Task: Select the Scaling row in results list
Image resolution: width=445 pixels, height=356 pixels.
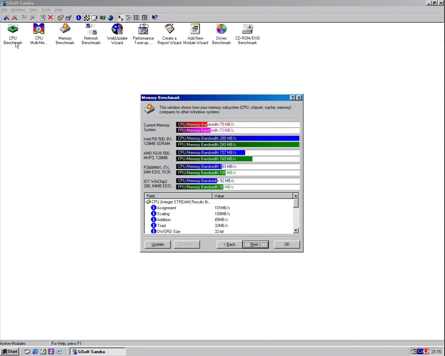Action: tap(219, 214)
